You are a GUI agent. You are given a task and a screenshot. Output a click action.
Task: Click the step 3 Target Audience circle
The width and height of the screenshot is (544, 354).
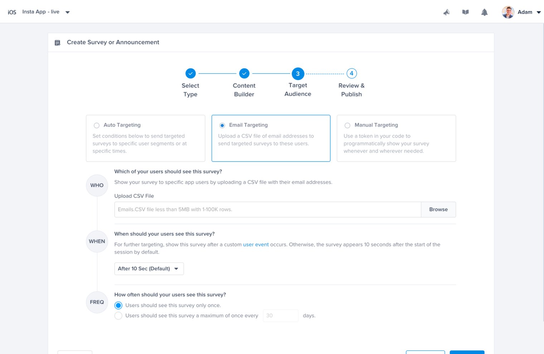click(298, 73)
